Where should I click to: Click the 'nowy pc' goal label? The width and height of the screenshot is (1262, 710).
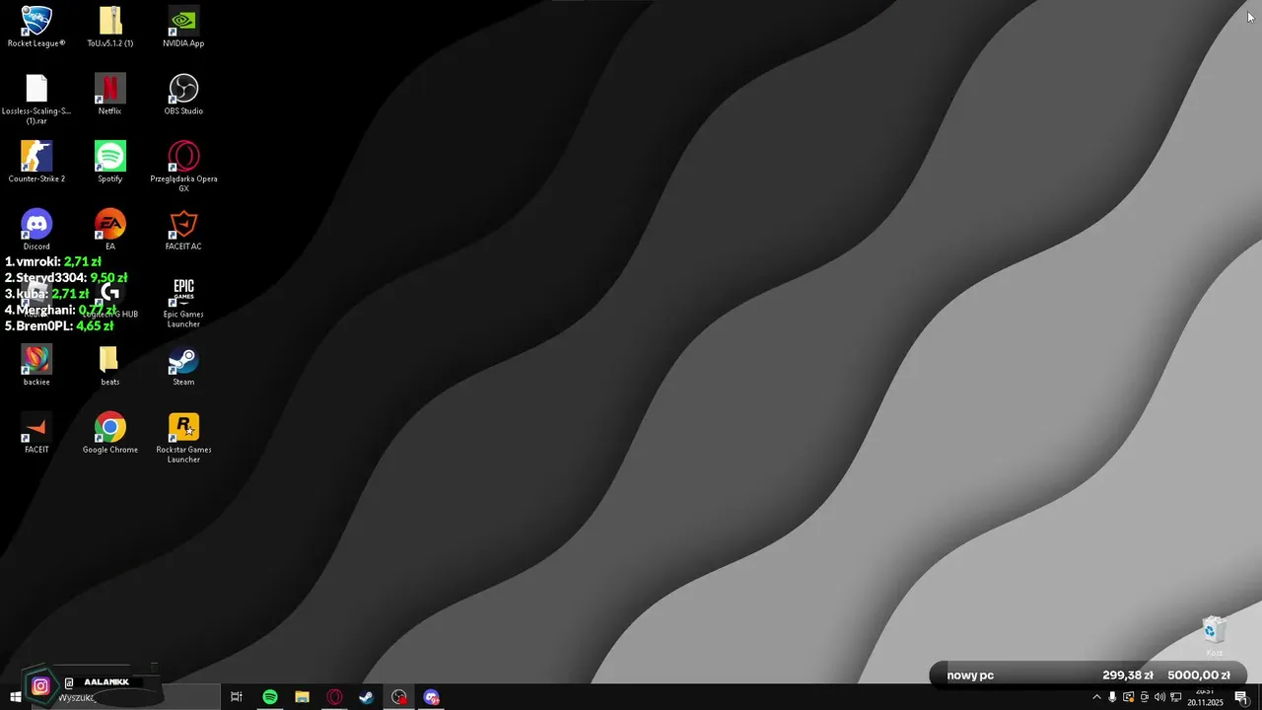tap(970, 675)
